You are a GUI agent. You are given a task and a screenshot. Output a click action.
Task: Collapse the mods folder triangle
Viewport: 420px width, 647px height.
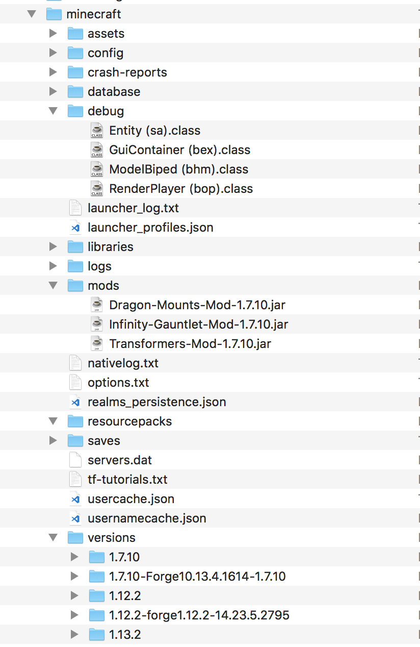pyautogui.click(x=53, y=285)
